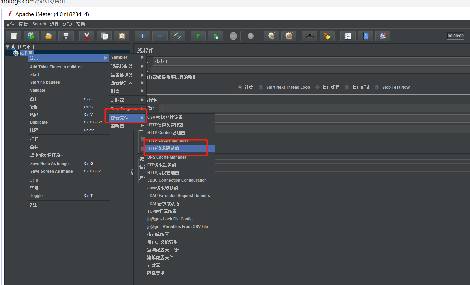Expand the 定时器 submenu arrow
470x285 pixels.
pos(142,100)
